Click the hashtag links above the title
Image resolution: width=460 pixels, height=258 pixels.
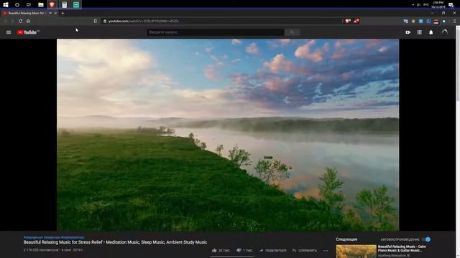pyautogui.click(x=54, y=237)
